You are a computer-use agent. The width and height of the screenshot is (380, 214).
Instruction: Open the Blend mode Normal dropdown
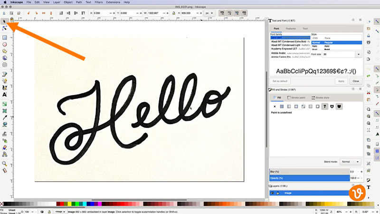pyautogui.click(x=350, y=162)
